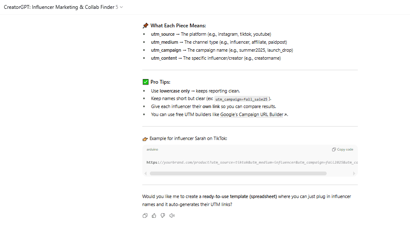Click the pushpin emoji beside What Each Piece Means
Image resolution: width=410 pixels, height=230 pixels.
[145, 26]
